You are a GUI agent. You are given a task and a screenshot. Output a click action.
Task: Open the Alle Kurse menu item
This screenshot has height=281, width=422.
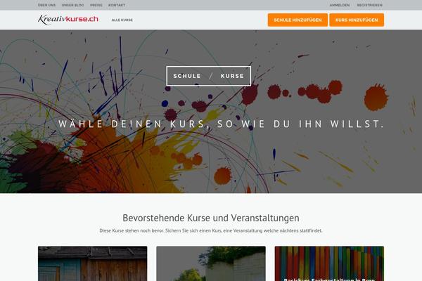[x=122, y=20]
